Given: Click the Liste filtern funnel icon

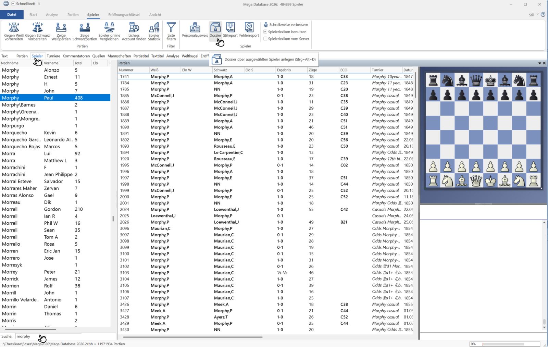Looking at the screenshot, I should coord(171,27).
